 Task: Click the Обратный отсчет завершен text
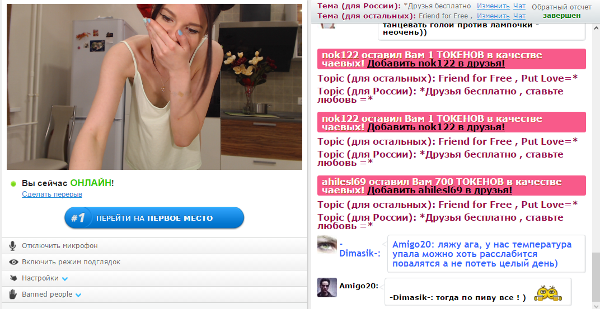tap(561, 12)
